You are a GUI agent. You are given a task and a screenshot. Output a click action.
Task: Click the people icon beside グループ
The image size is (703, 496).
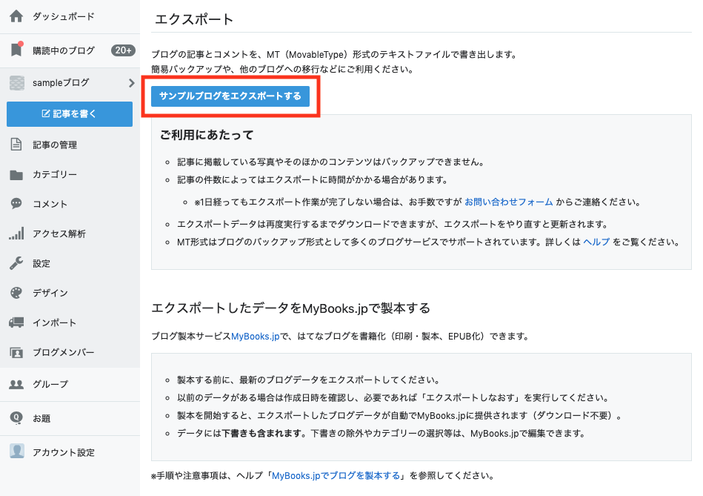[x=16, y=384]
